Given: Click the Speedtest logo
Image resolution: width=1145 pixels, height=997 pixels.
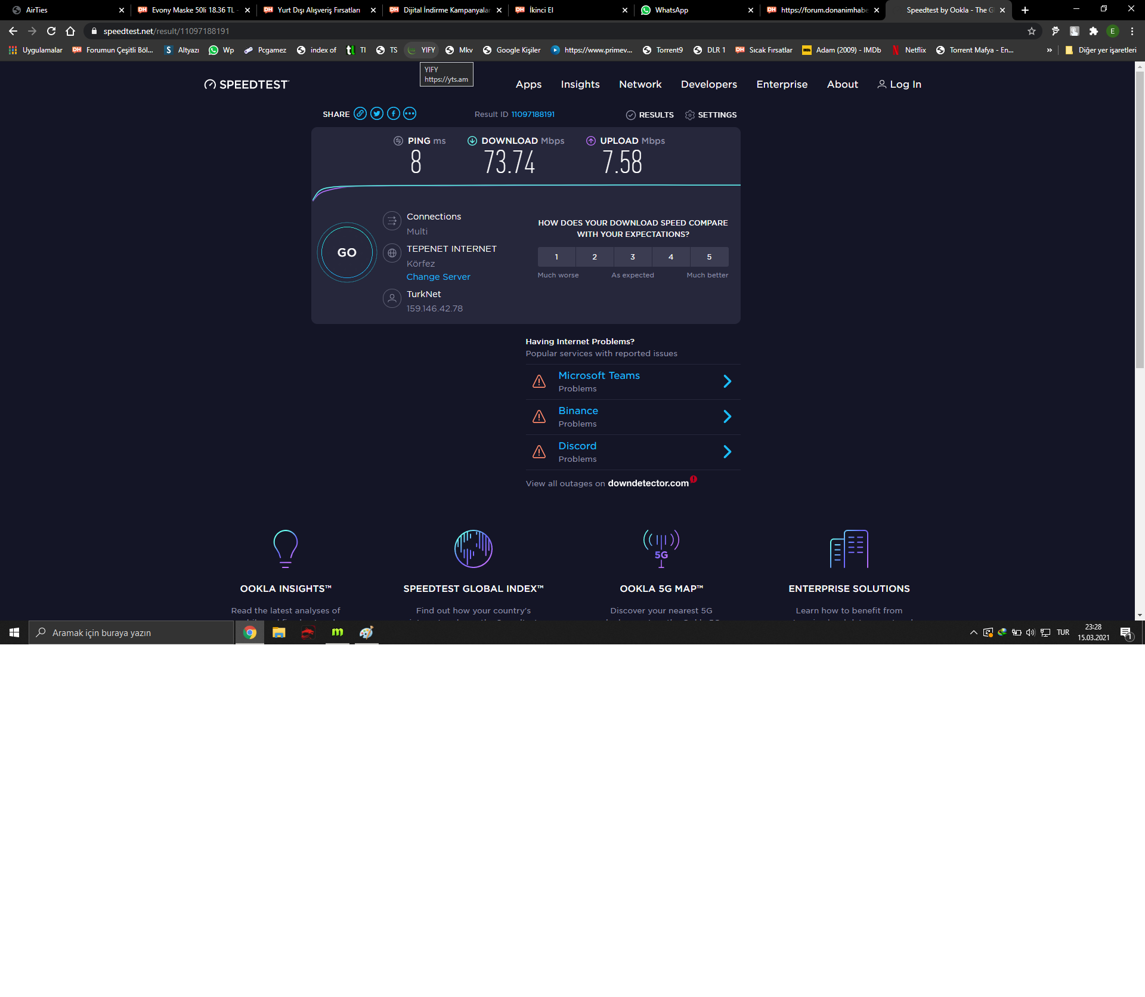Looking at the screenshot, I should [246, 85].
